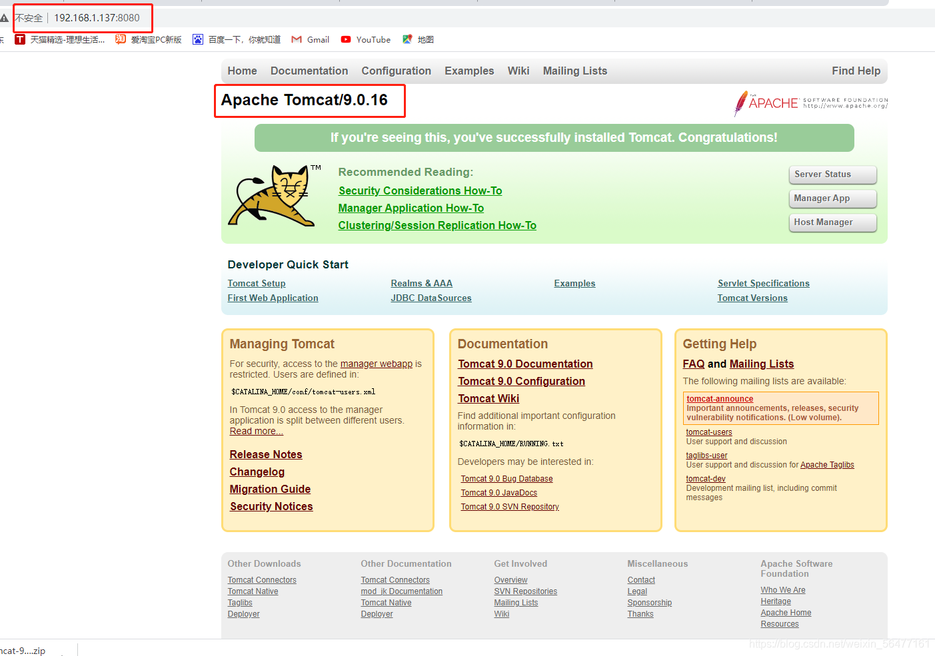935x656 pixels.
Task: Click Mailing Lists link in Getting Help
Action: coord(762,364)
